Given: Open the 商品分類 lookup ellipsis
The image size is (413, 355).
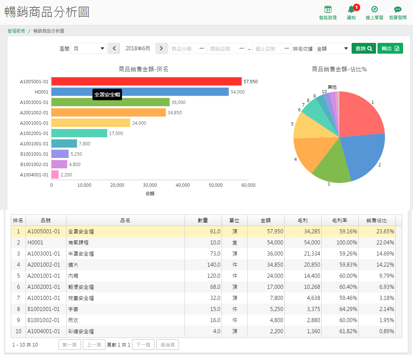Looking at the screenshot, I should tap(202, 48).
